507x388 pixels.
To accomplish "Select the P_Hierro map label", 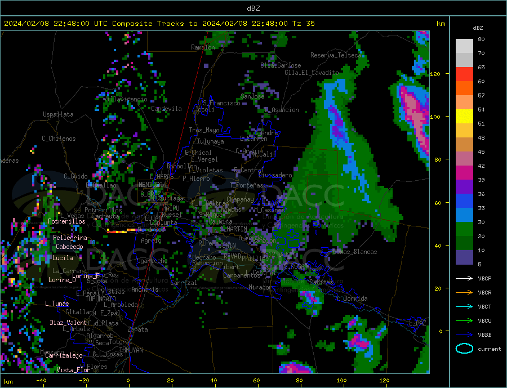I will [x=196, y=179].
